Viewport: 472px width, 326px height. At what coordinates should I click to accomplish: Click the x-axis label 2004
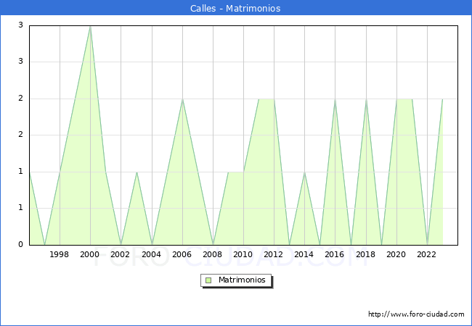pyautogui.click(x=152, y=254)
